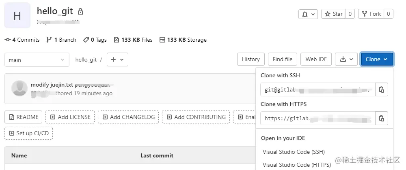Screen dimensions: 406x170
Task: Click the hello_git project avatar
Action: [x=17, y=15]
